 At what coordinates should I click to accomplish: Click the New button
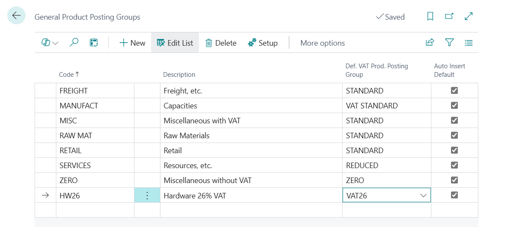(132, 43)
